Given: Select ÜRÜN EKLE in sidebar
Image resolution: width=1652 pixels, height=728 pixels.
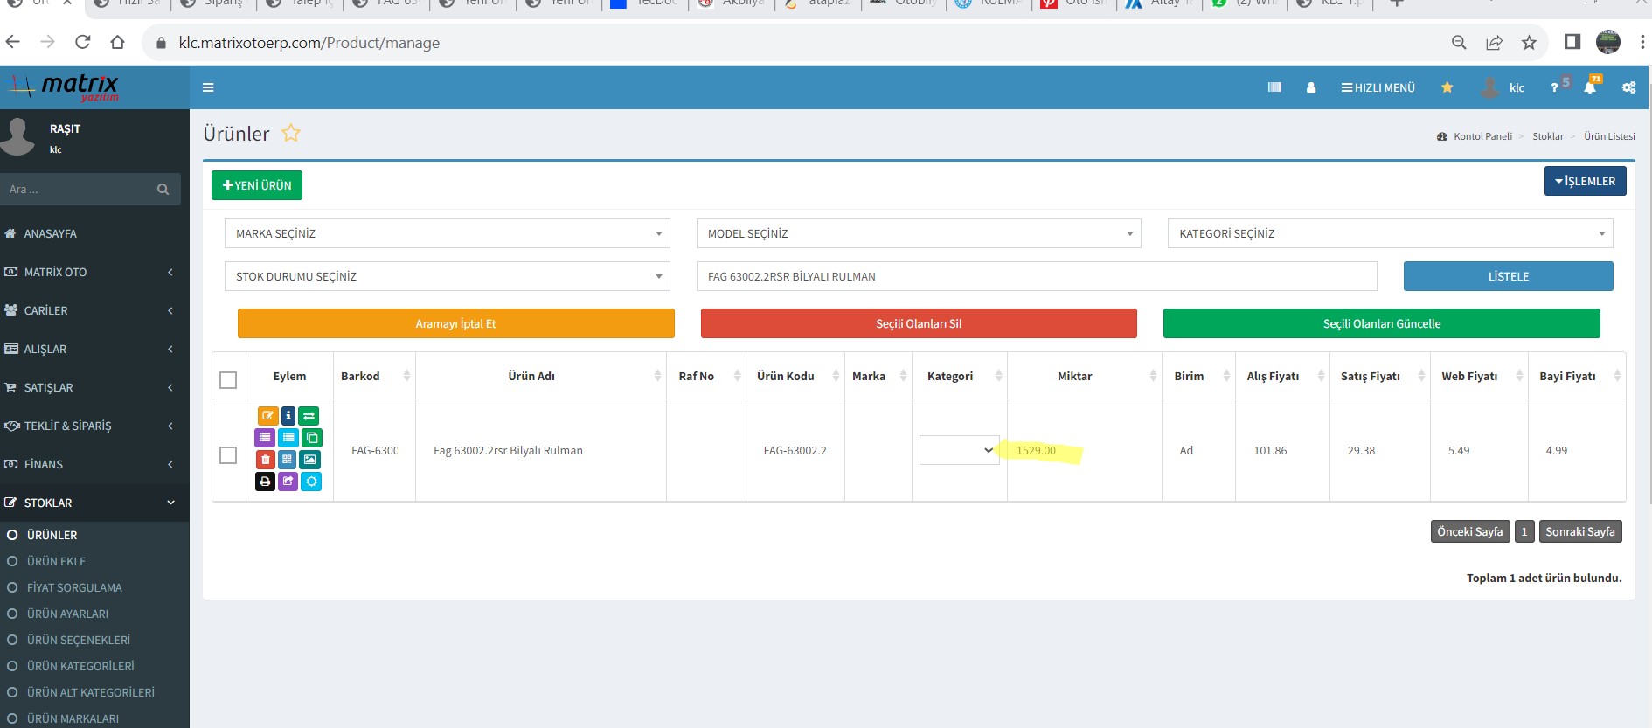Looking at the screenshot, I should [x=57, y=561].
